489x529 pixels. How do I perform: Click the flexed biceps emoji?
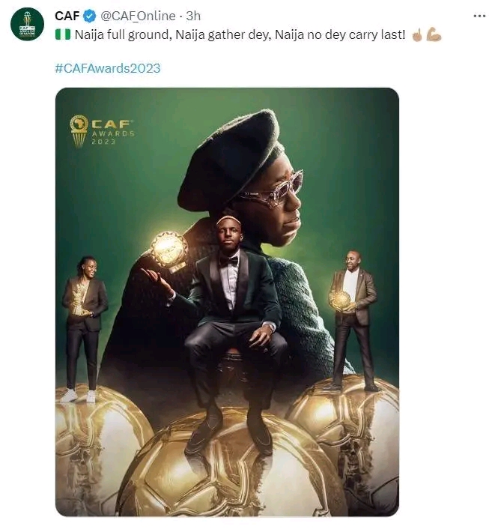[434, 35]
